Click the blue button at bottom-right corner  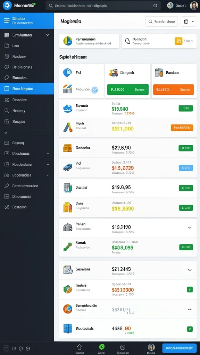click(180, 348)
